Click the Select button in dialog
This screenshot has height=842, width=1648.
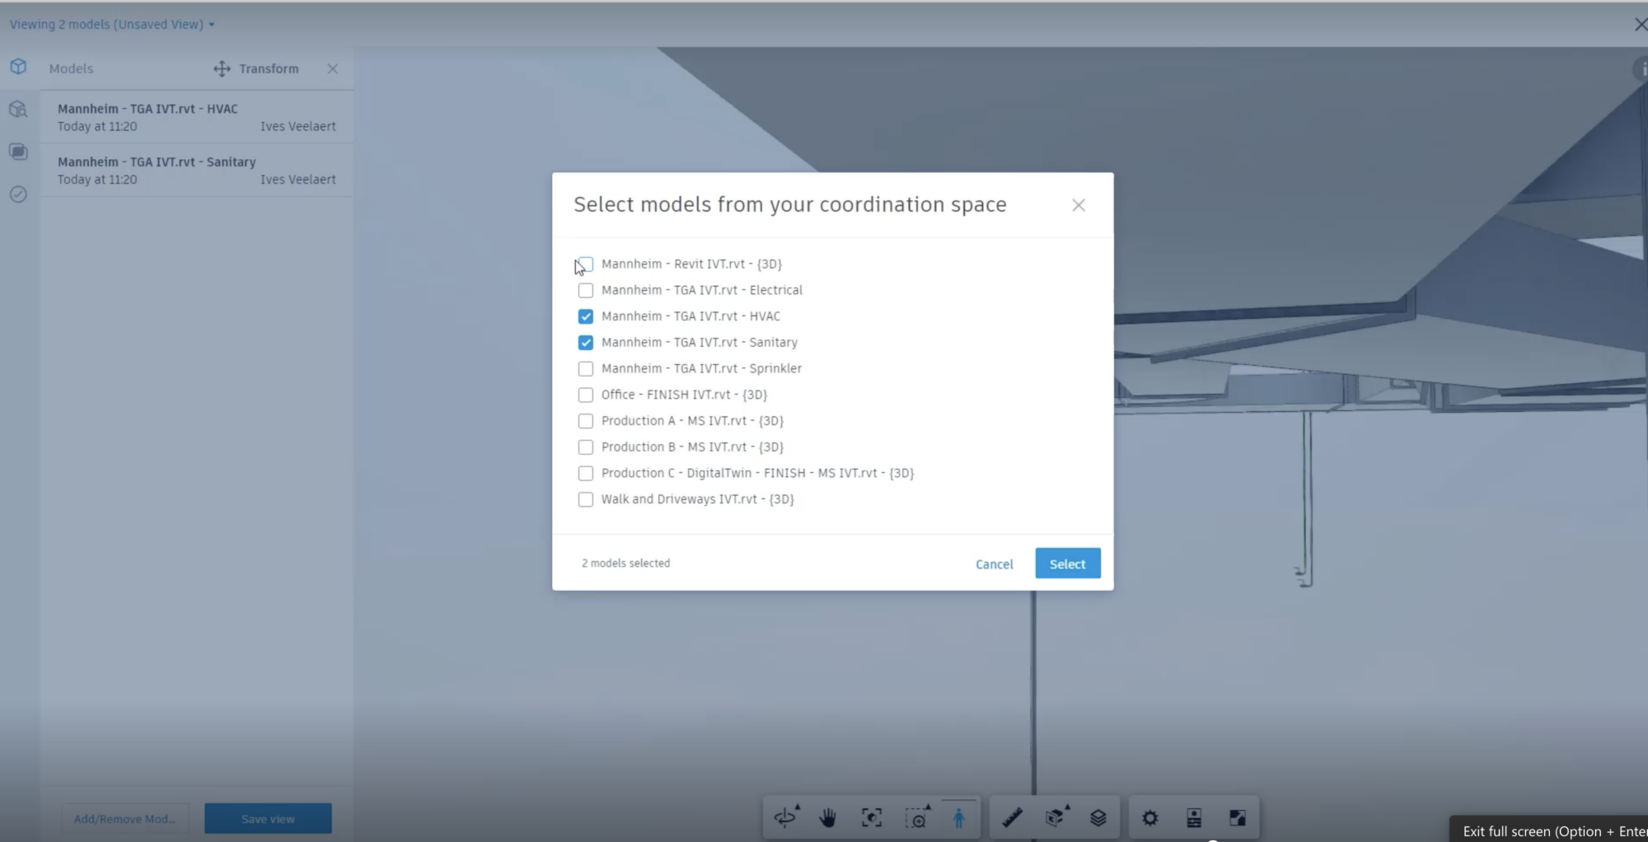click(x=1068, y=564)
